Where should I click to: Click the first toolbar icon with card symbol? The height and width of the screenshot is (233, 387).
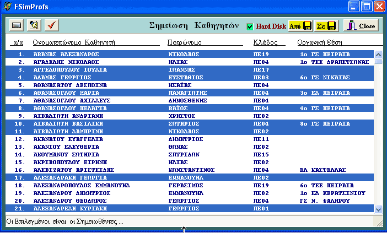(x=17, y=25)
